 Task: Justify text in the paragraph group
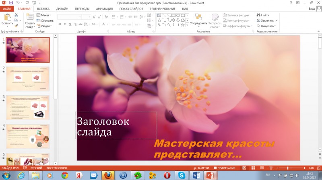coord(129,24)
